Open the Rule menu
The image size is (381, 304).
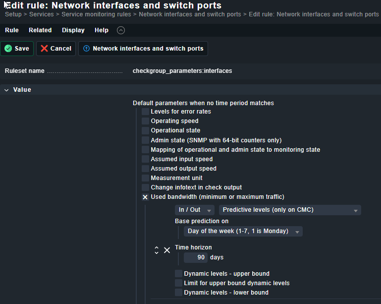(x=12, y=30)
